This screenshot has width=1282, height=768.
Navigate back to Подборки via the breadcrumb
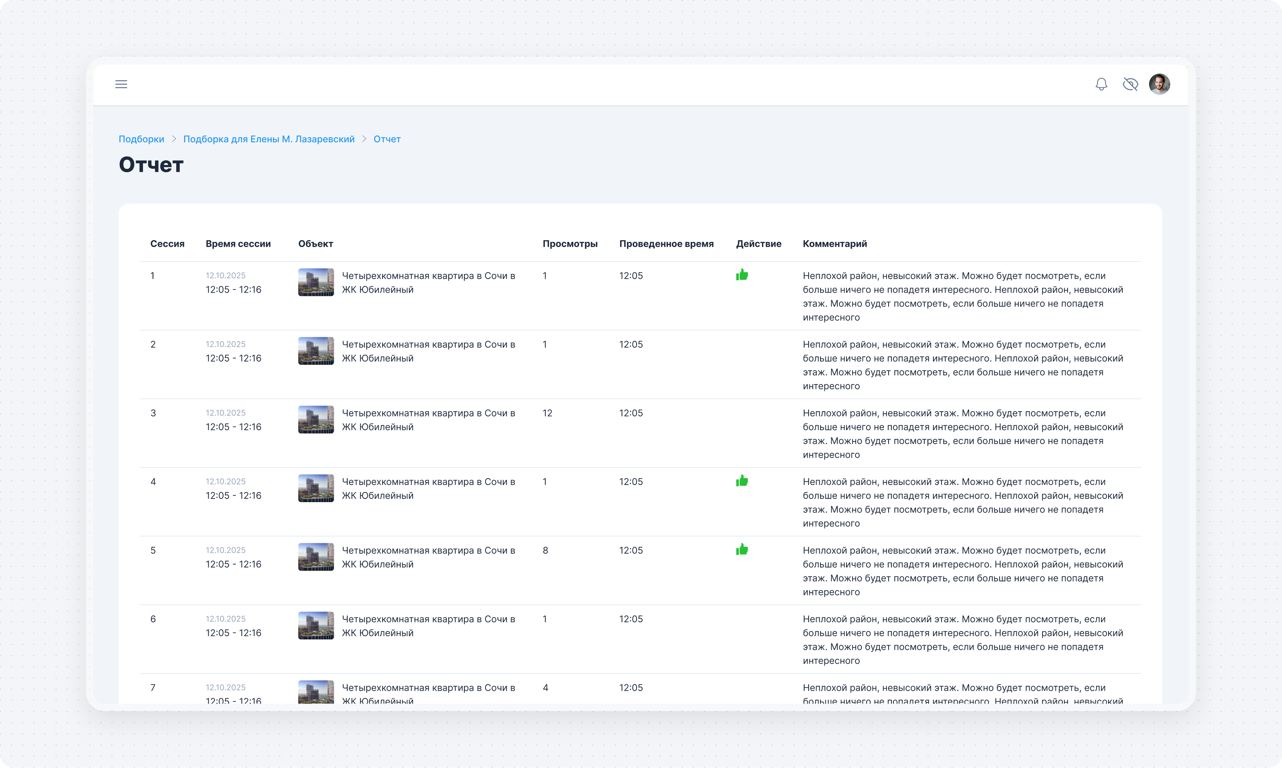(141, 139)
